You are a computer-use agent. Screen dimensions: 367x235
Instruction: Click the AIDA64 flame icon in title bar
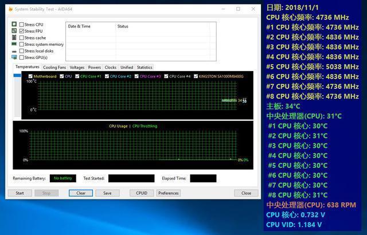[10, 9]
